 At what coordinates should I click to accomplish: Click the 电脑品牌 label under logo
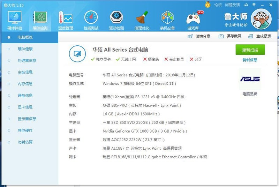pos(250,94)
